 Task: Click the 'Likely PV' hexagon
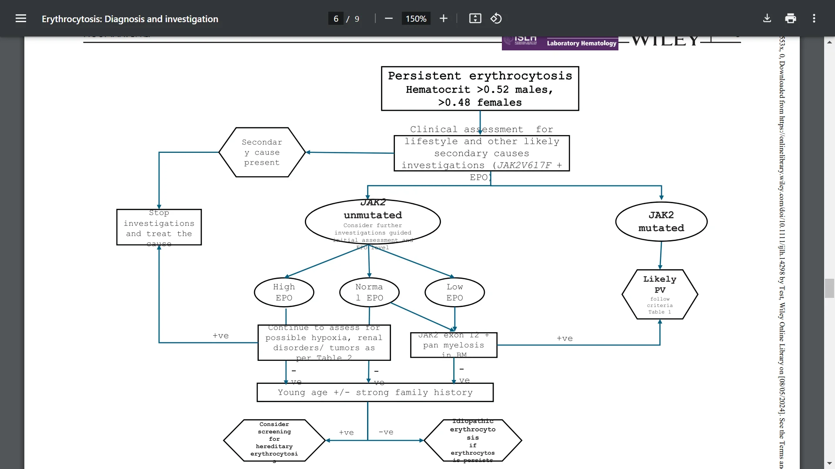tap(660, 294)
